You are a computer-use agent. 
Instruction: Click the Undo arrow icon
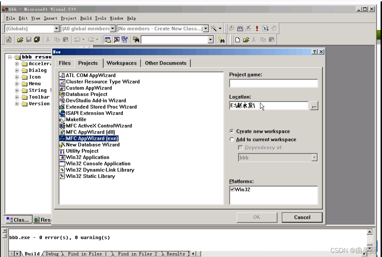77,40
